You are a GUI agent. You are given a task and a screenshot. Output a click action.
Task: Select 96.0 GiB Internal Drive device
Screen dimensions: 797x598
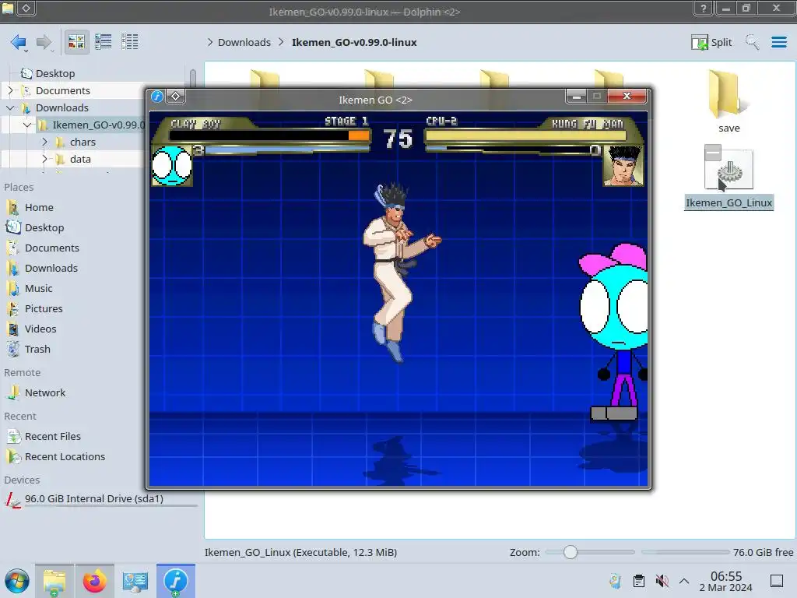(94, 499)
